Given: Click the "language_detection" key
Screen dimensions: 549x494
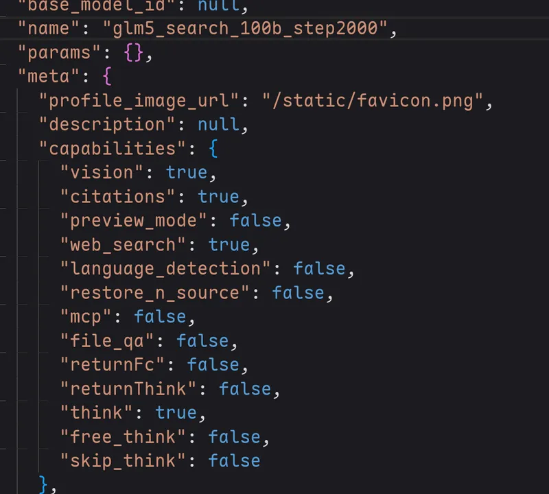Looking at the screenshot, I should (165, 269).
